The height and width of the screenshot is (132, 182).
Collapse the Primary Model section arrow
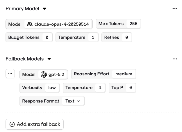(44, 9)
